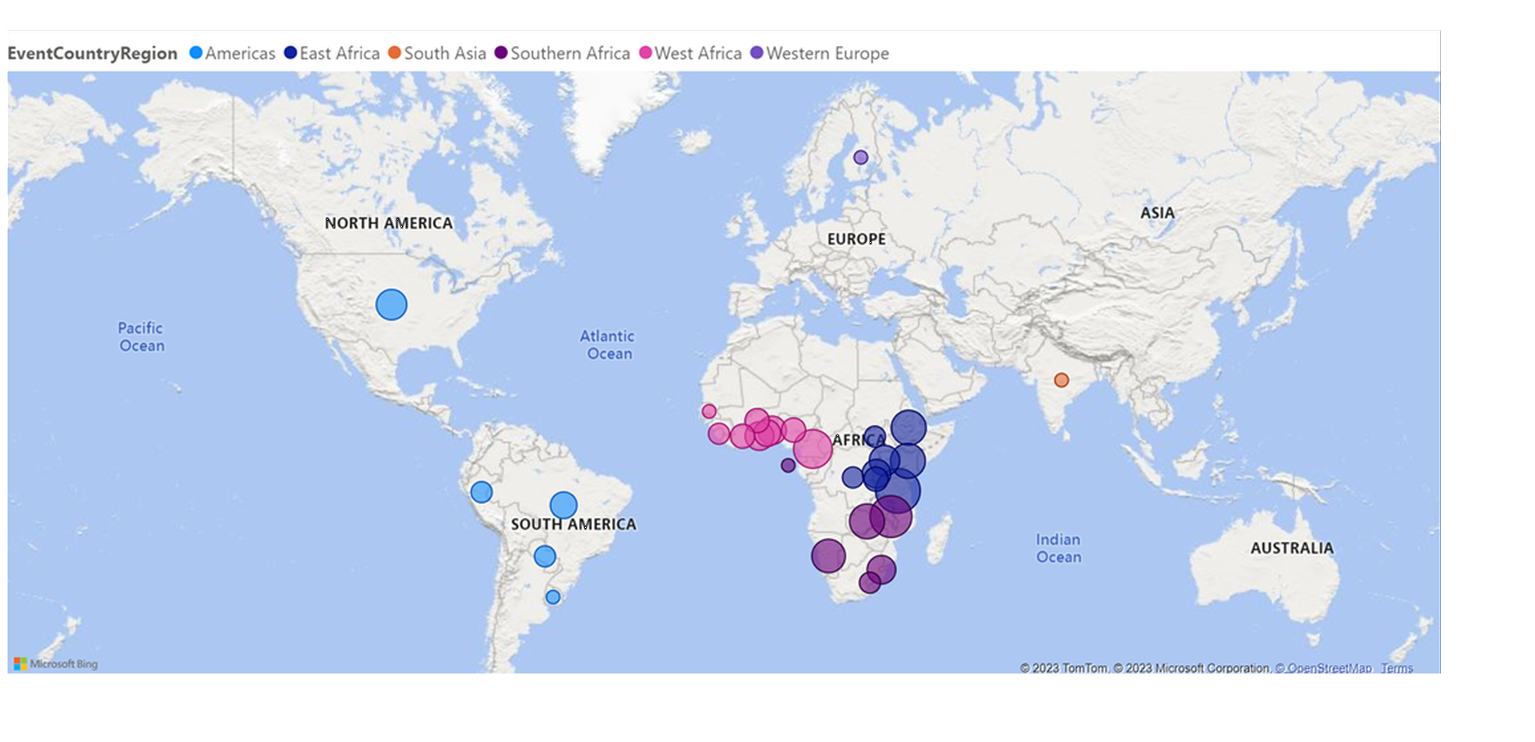Open the map Terms link
The image size is (1535, 742).
tap(1396, 668)
